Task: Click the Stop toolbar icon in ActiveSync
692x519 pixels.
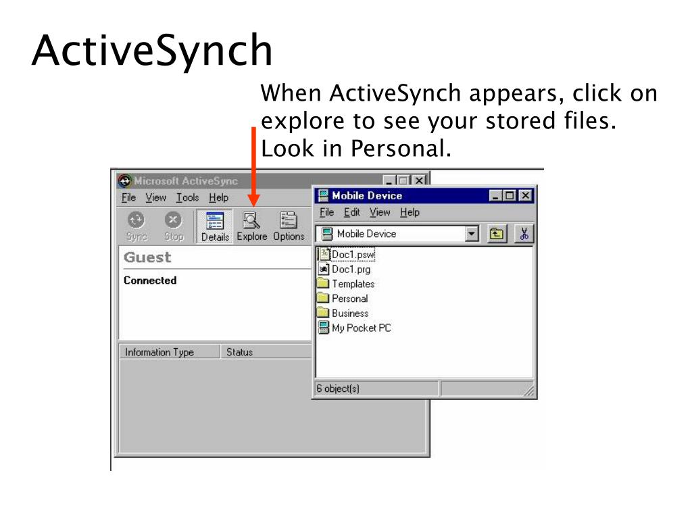Action: (174, 226)
